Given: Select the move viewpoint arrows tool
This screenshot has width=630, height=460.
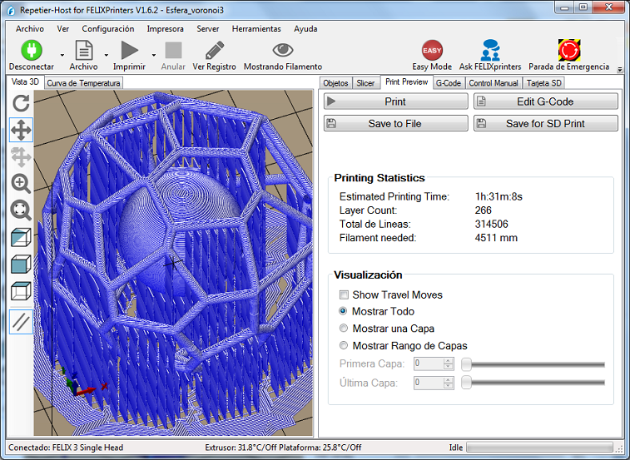Looking at the screenshot, I should (x=21, y=130).
